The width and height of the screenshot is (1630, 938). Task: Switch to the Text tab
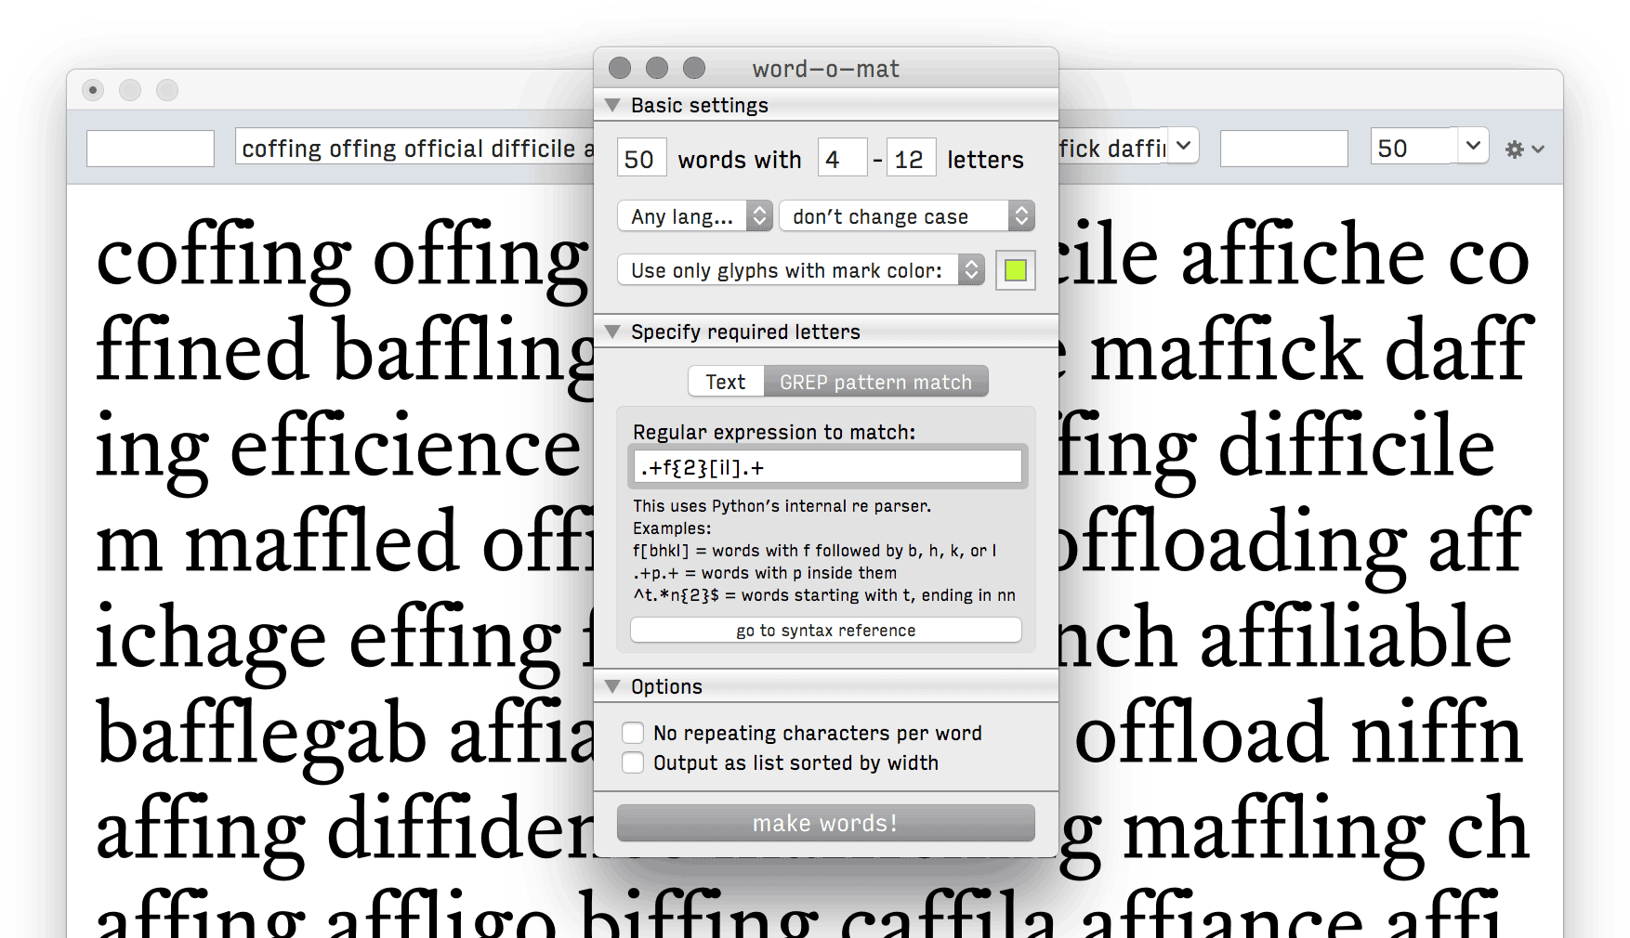click(726, 382)
